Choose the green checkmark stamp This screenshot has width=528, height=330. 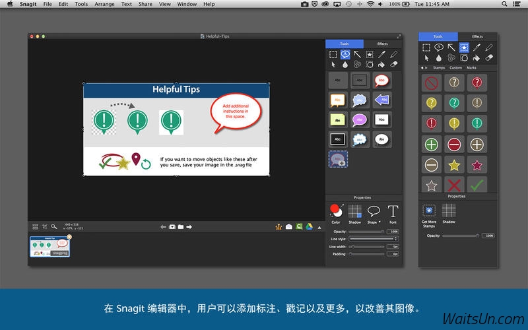coord(477,185)
